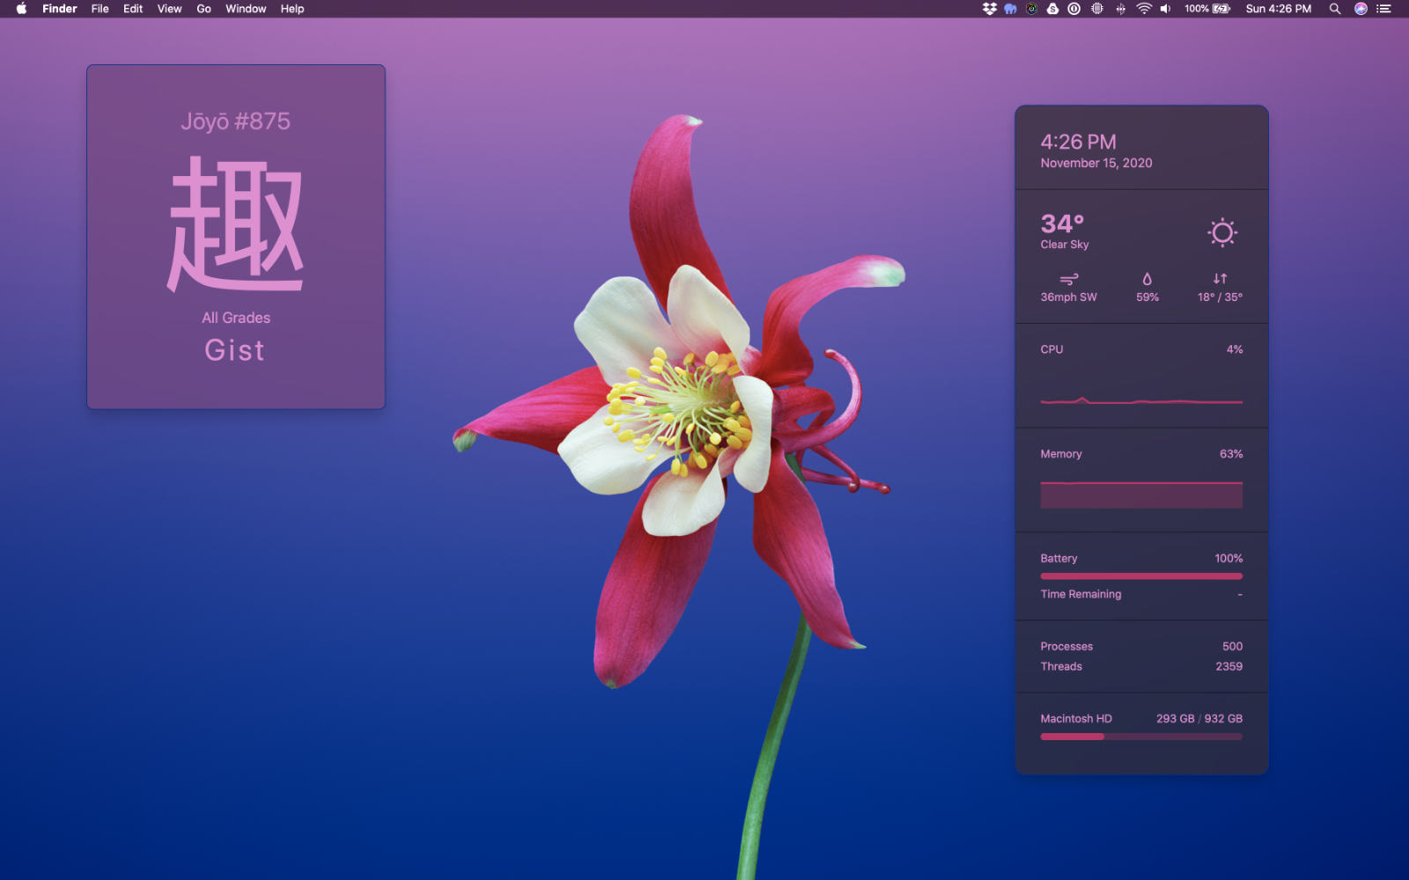Click the 100% battery status indicator
This screenshot has width=1409, height=880.
[1207, 9]
